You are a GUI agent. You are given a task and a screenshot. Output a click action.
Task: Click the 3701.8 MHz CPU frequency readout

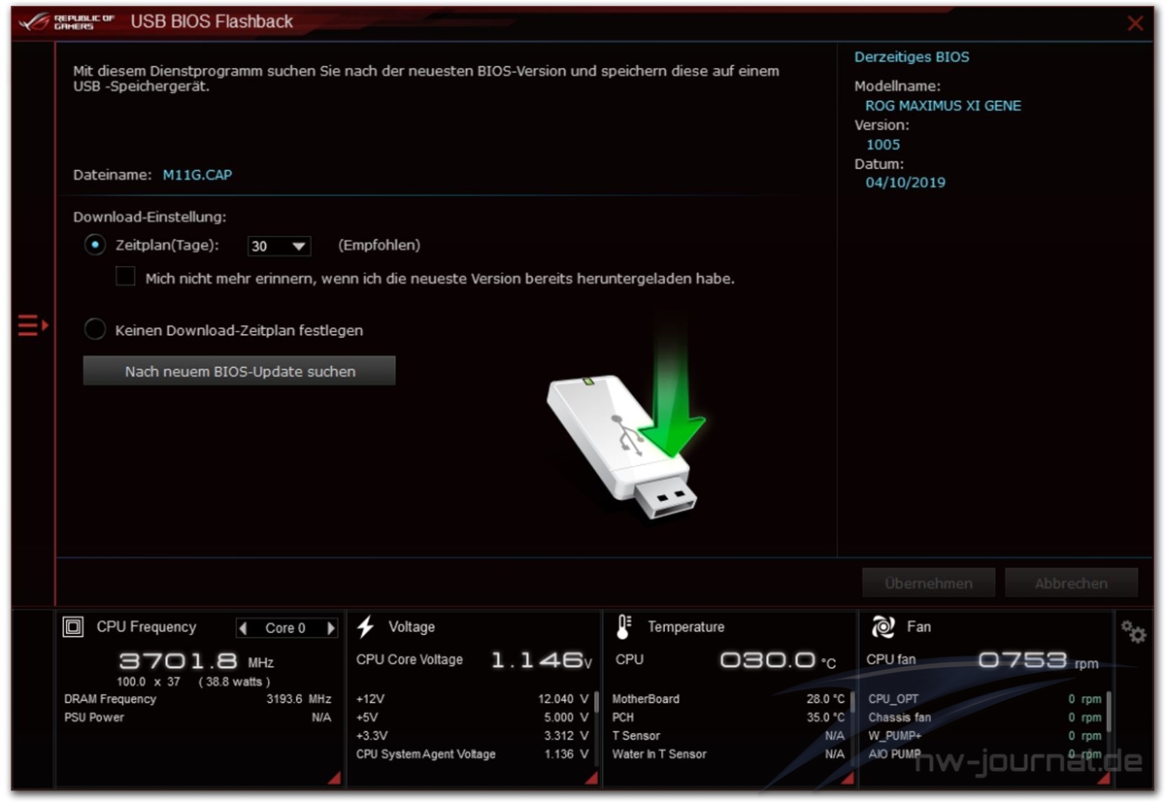(196, 661)
